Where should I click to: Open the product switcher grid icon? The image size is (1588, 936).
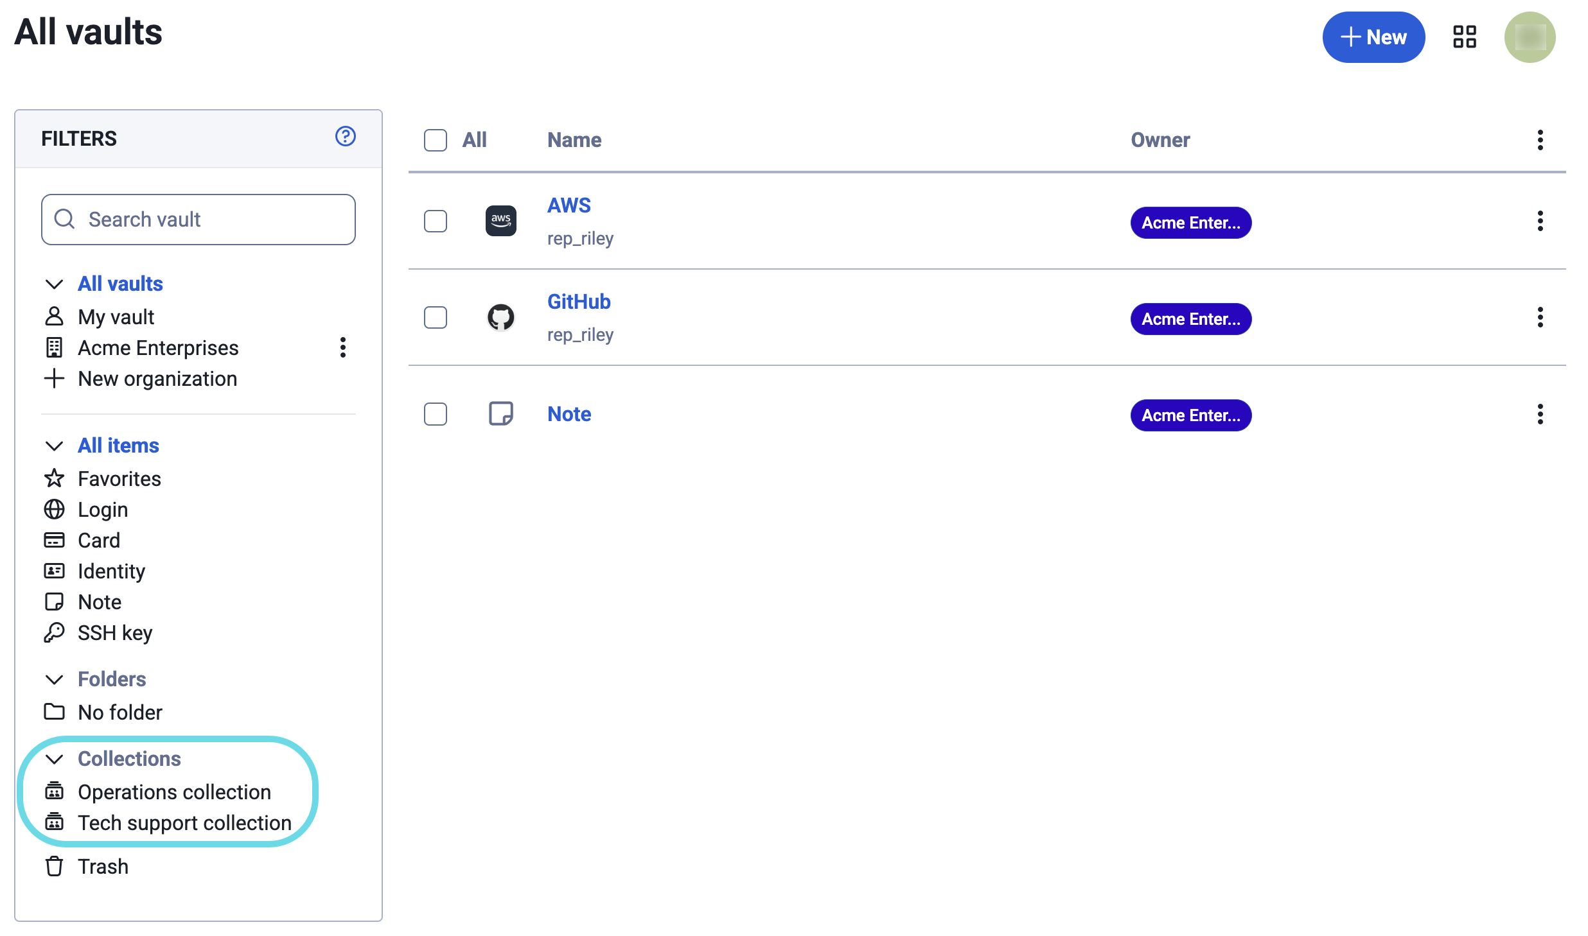tap(1464, 37)
